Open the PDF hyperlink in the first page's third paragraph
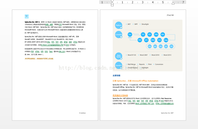The width and height of the screenshot is (198, 129). (x=33, y=52)
